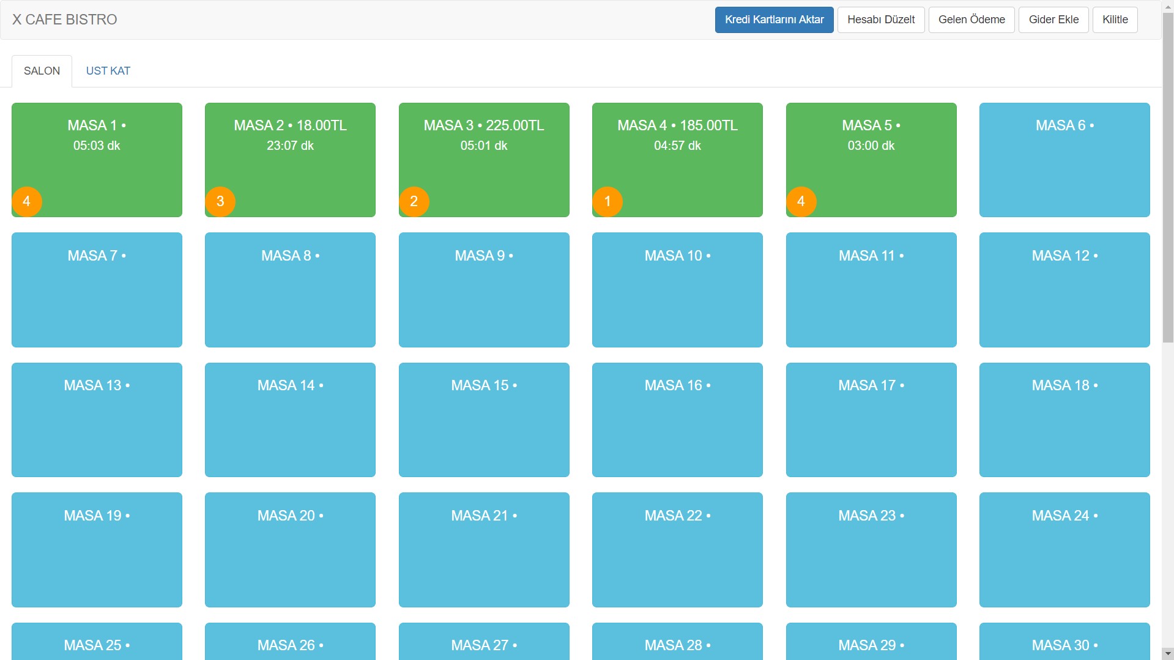Open Hesabı Düzelt
This screenshot has width=1174, height=660.
click(x=880, y=20)
